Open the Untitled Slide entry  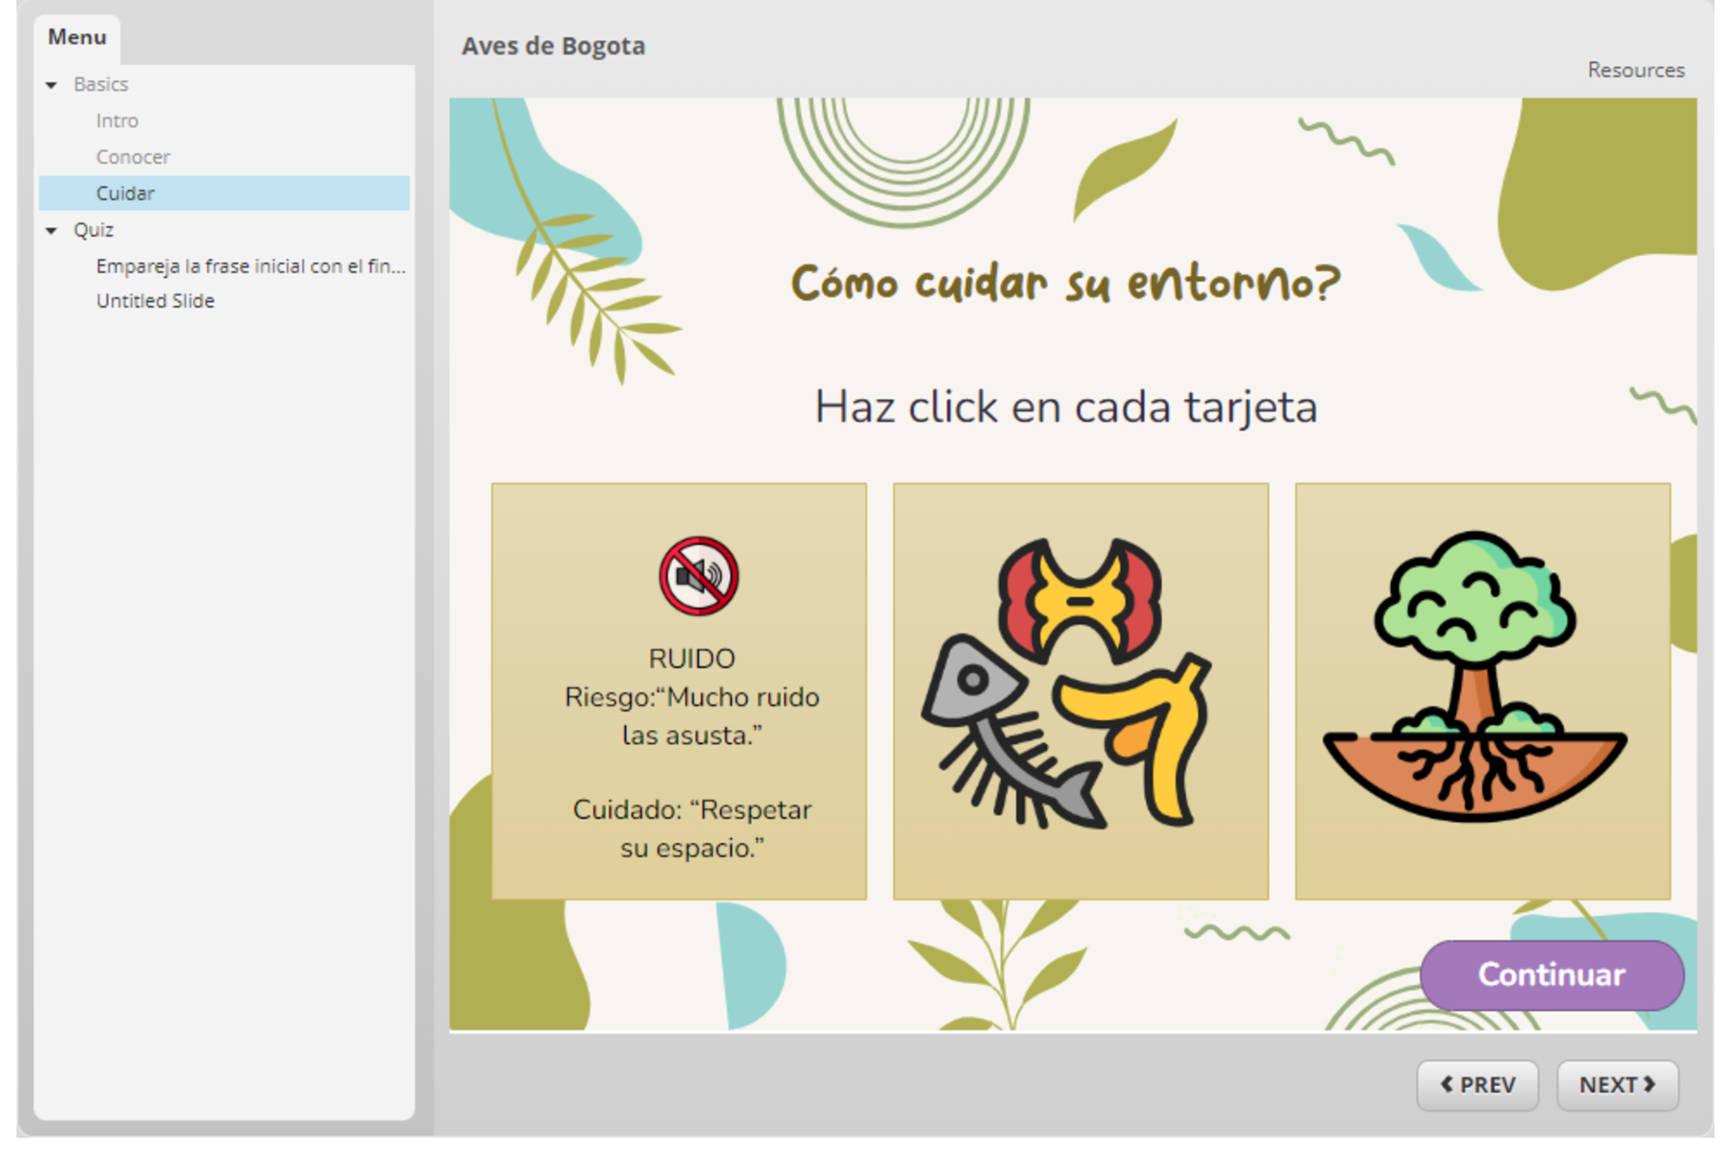[155, 301]
